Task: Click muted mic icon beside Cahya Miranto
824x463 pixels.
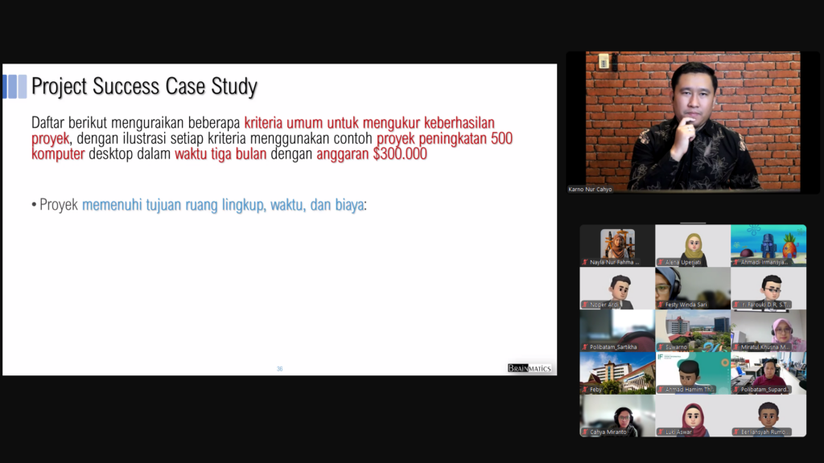Action: pyautogui.click(x=585, y=432)
